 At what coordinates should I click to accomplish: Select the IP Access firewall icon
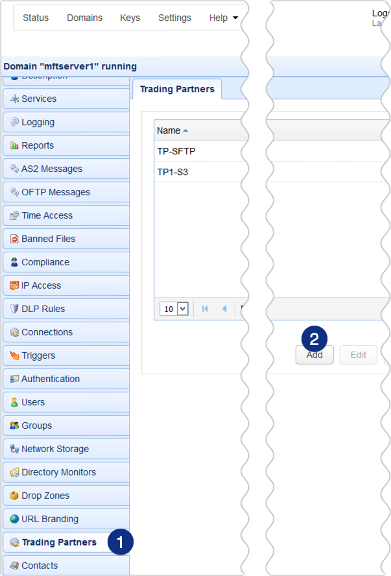coord(14,286)
